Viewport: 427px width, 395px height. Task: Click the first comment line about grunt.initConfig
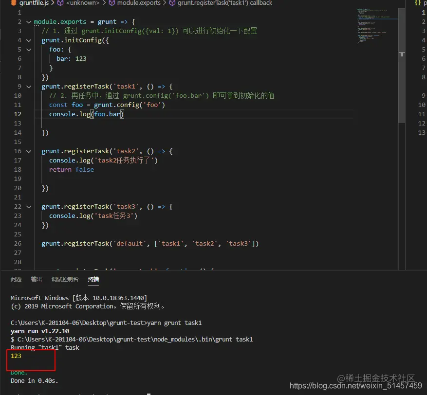149,31
